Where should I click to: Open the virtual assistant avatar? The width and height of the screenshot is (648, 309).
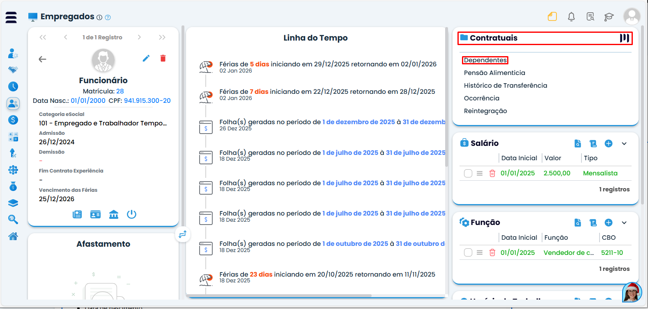(x=632, y=292)
